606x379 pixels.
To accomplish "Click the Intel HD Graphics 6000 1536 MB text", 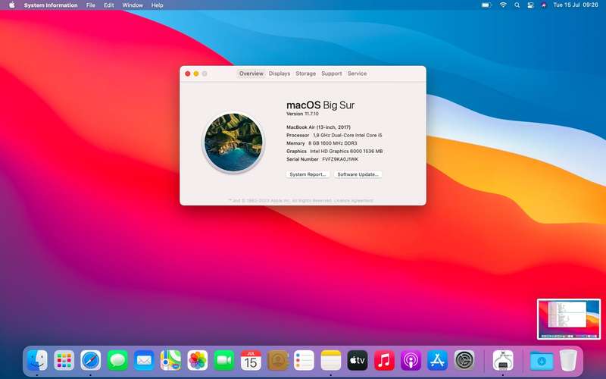I will 346,151.
